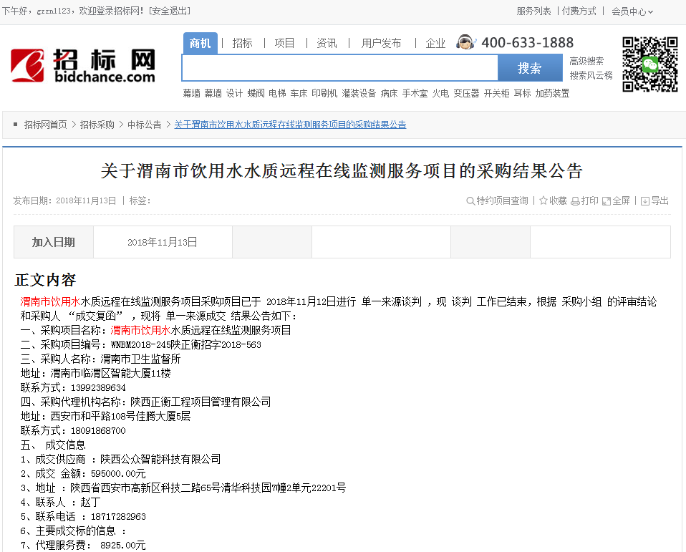Screen dimensions: 686x552
Task: Click the WeChat QR code image
Action: [x=649, y=64]
